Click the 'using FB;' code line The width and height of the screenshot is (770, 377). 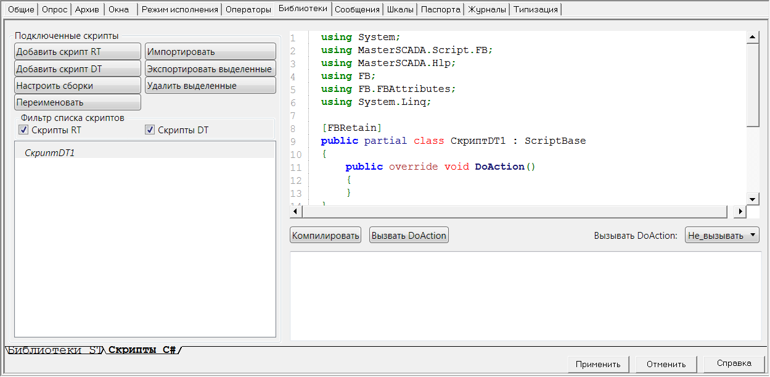coord(348,76)
